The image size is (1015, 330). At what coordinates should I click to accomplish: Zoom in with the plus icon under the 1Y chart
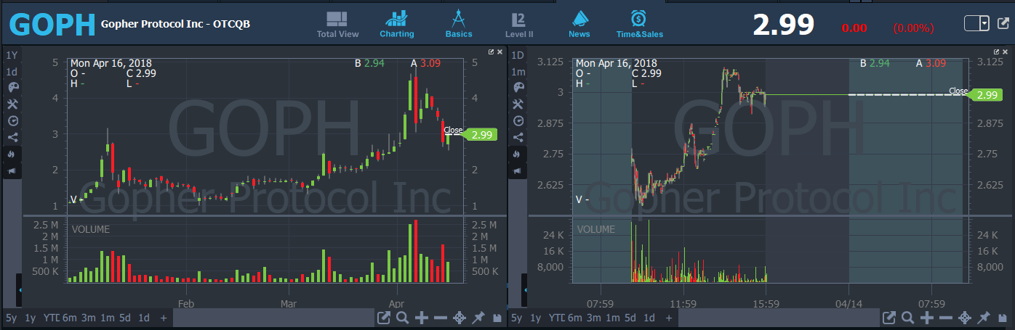[422, 318]
